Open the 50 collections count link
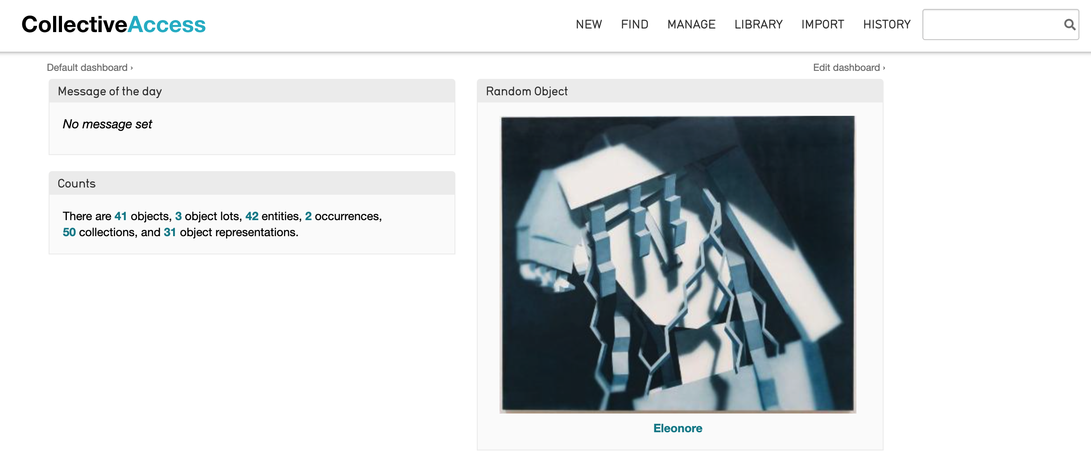Viewport: 1091px width, 475px height. pos(69,232)
